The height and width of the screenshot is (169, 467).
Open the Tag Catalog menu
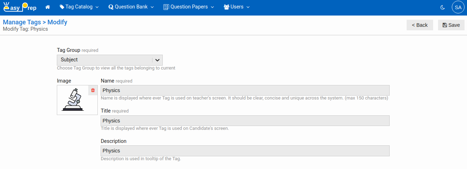tap(79, 7)
